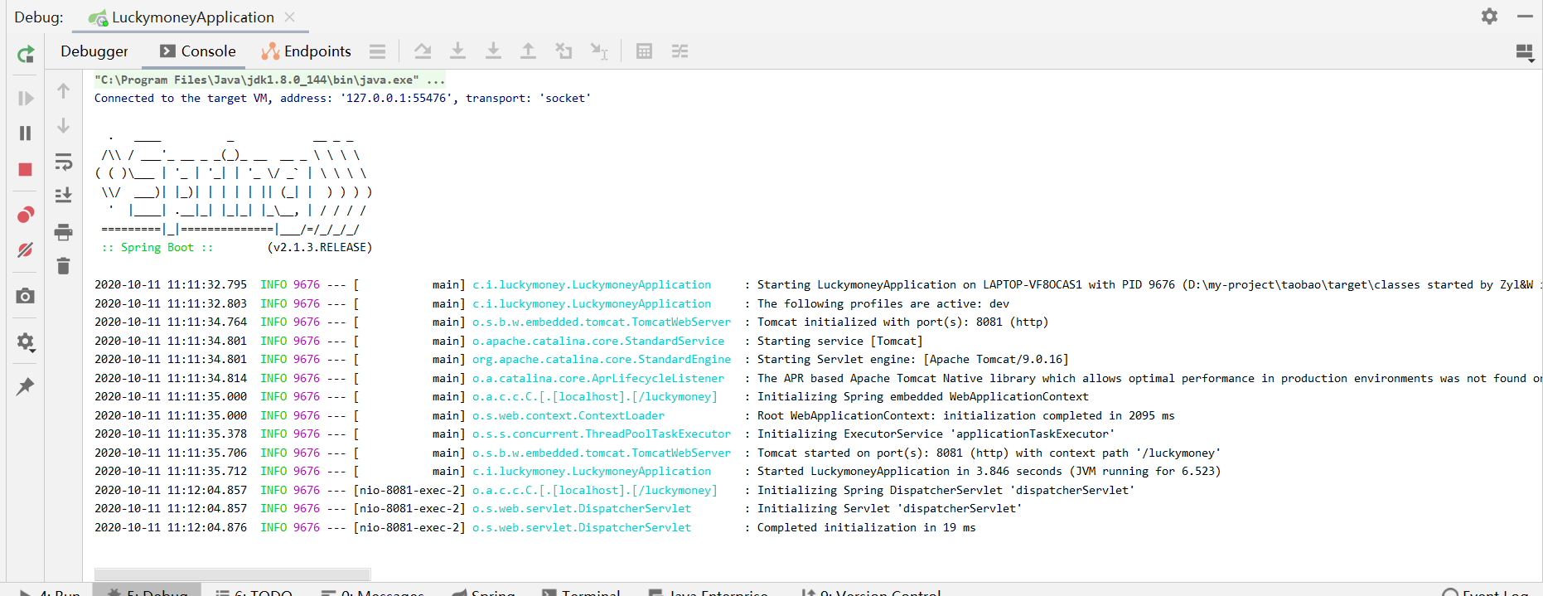Click logger 'o.s.web.context.ContextLoader'
1543x596 pixels.
pos(568,415)
